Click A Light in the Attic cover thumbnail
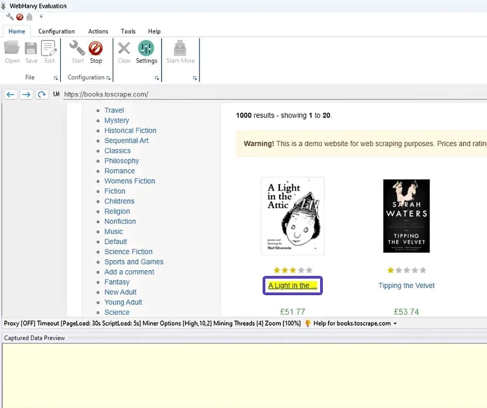Screen dimensions: 487x408 (x=293, y=216)
